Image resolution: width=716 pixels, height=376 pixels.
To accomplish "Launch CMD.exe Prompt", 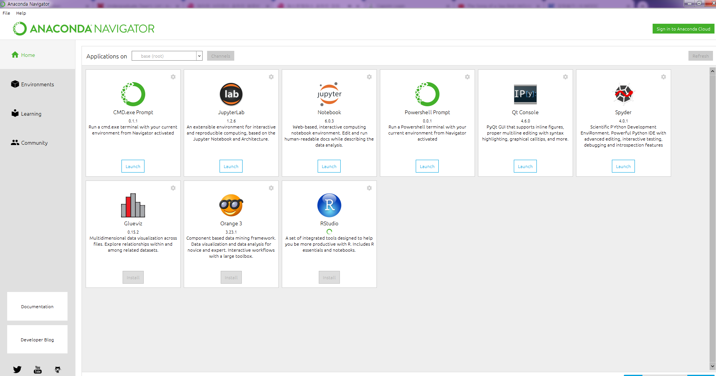I will point(133,166).
